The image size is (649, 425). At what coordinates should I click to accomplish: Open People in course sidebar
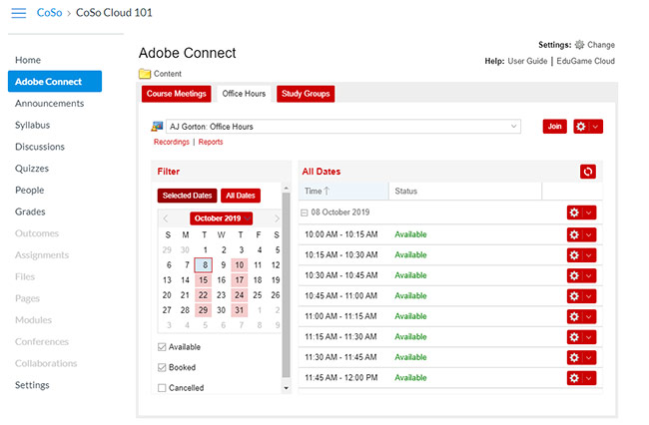click(x=29, y=191)
